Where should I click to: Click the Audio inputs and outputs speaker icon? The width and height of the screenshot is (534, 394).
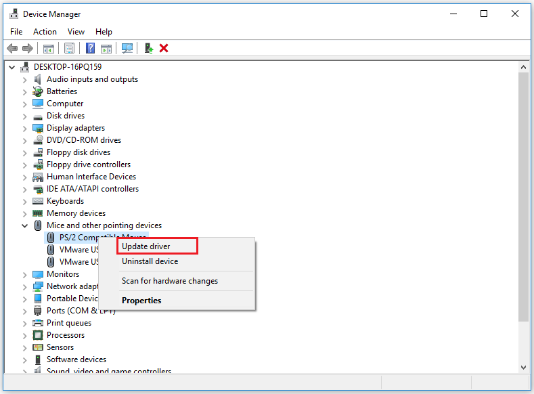click(38, 79)
